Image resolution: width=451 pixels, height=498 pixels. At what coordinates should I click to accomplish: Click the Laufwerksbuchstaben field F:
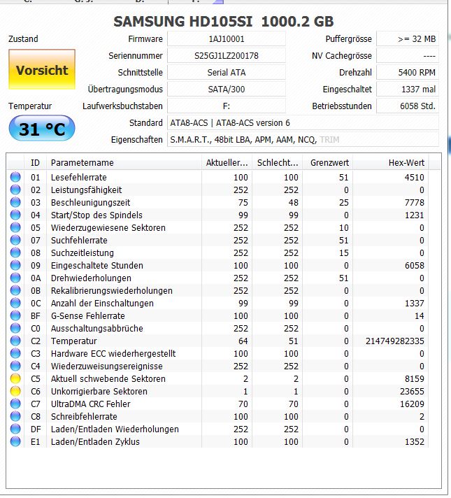point(226,106)
